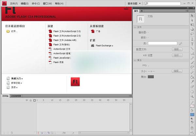Image resolution: width=196 pixels, height=136 pixels.
Task: Toggle center frame button in timeline
Action: click(38, 133)
